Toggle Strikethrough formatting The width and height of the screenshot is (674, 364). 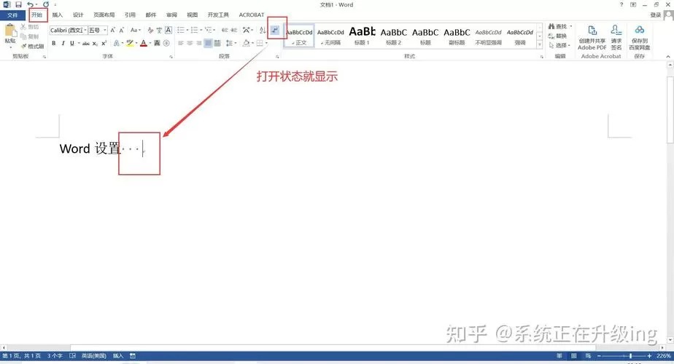86,43
